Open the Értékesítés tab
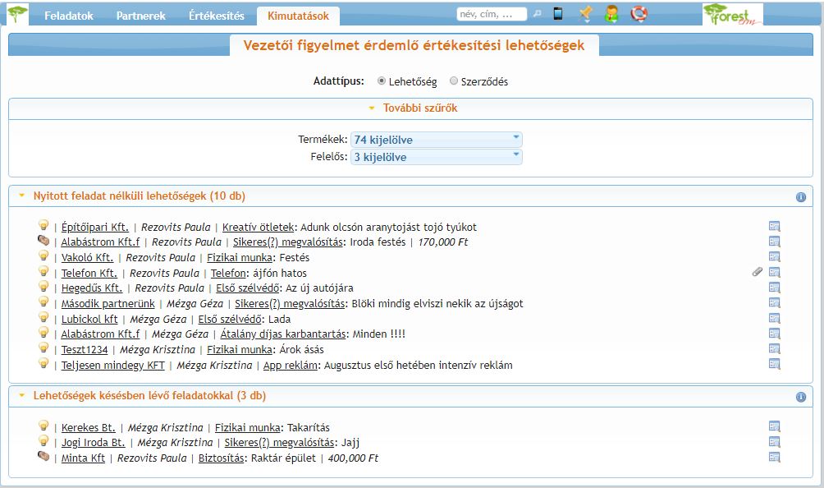824x488 pixels. 216,16
